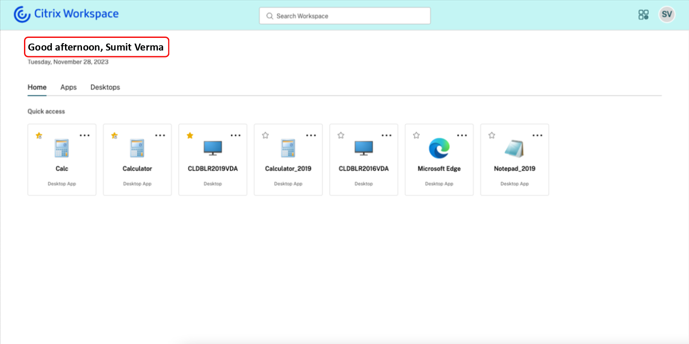Launch the Notepad_2019 app icon
The height and width of the screenshot is (344, 689).
tap(514, 148)
